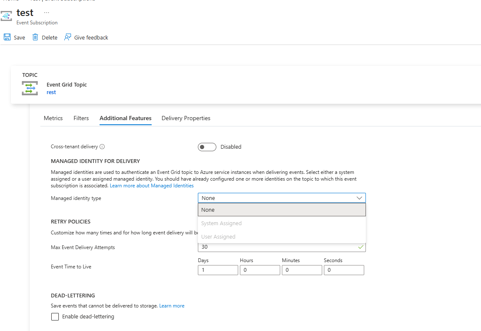The image size is (481, 331).
Task: Click the Seconds input field
Action: [344, 270]
